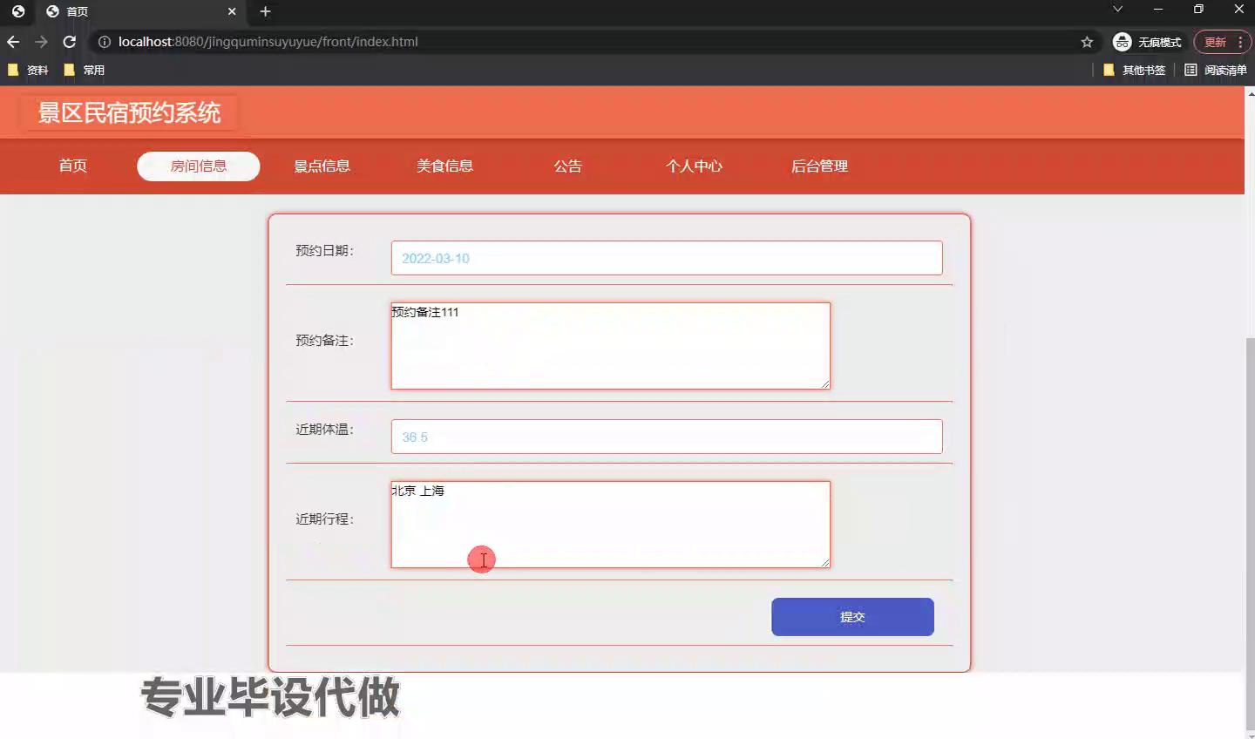The width and height of the screenshot is (1255, 739).
Task: Switch to 美食信息 navigation tab
Action: point(444,166)
